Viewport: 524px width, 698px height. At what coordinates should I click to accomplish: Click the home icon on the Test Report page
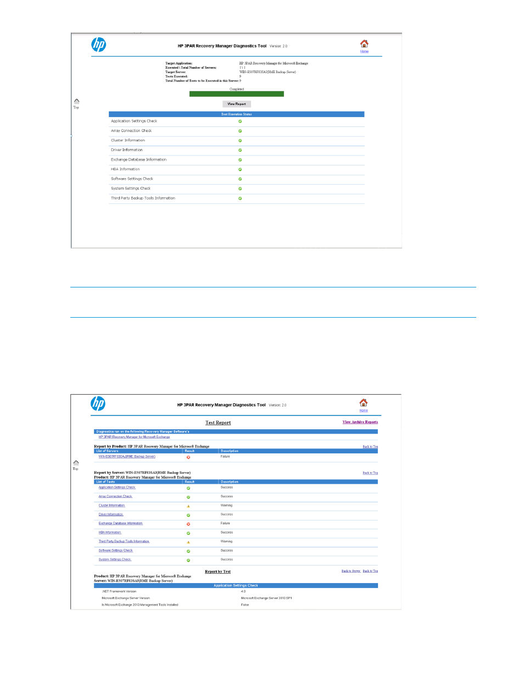364,403
